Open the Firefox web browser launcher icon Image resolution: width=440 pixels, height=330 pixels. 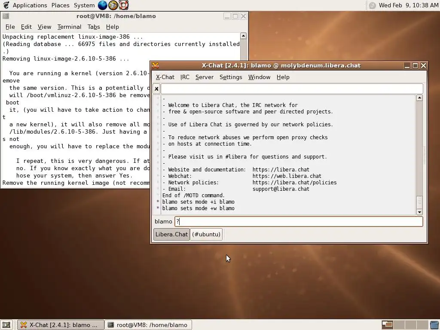[102, 5]
